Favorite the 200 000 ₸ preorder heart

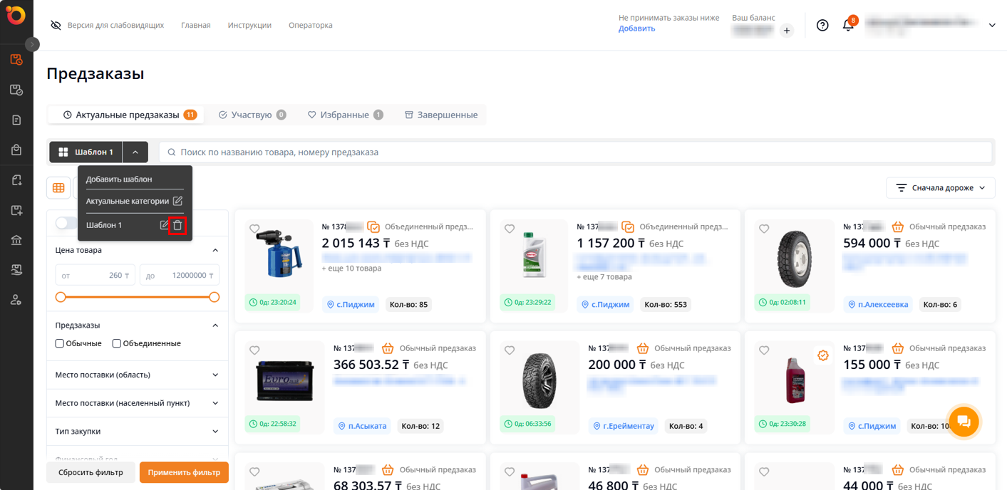(510, 350)
